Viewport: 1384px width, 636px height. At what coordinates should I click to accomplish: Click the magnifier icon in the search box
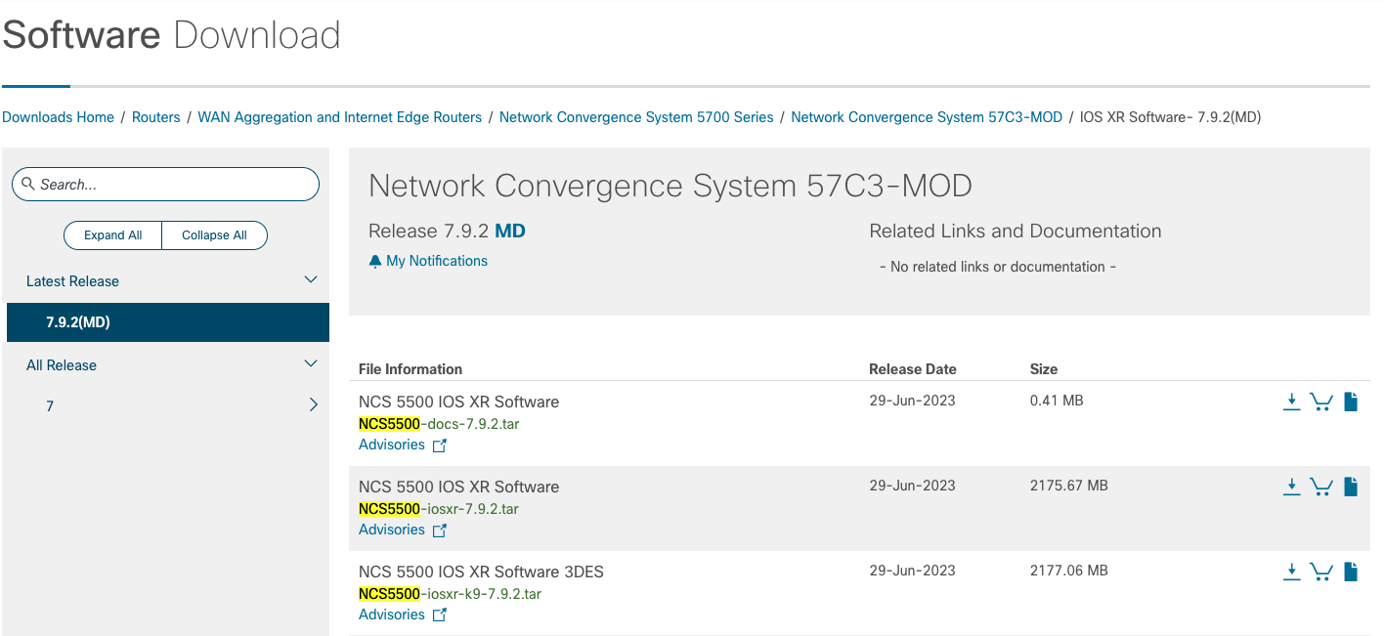[29, 184]
